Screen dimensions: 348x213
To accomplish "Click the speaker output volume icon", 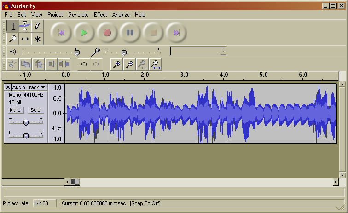I will tap(12, 52).
